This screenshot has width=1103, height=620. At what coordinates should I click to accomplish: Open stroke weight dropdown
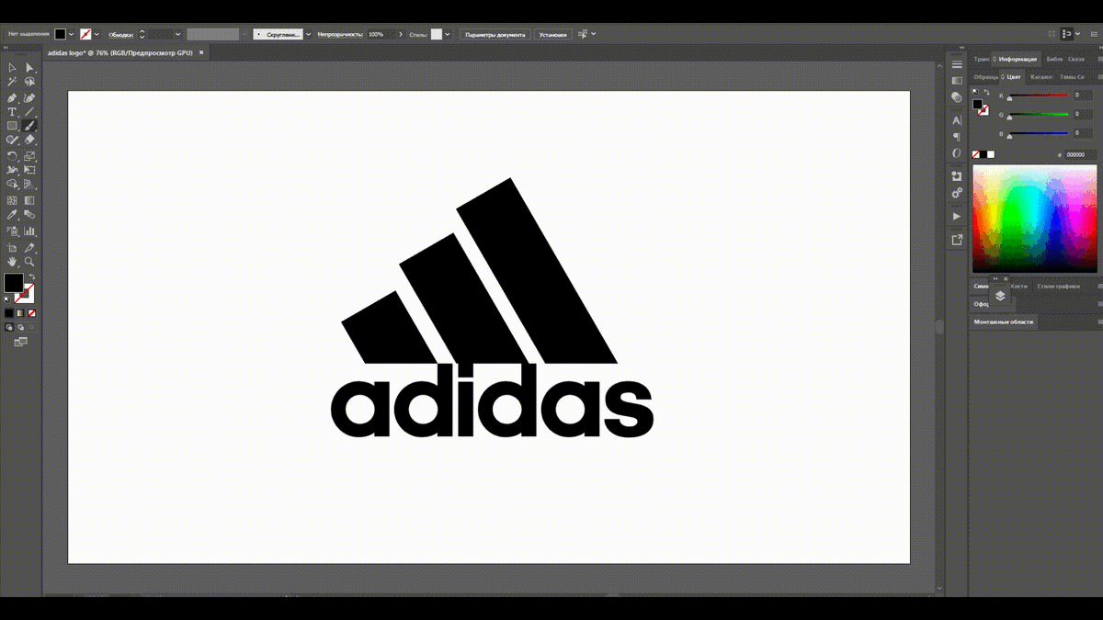178,34
